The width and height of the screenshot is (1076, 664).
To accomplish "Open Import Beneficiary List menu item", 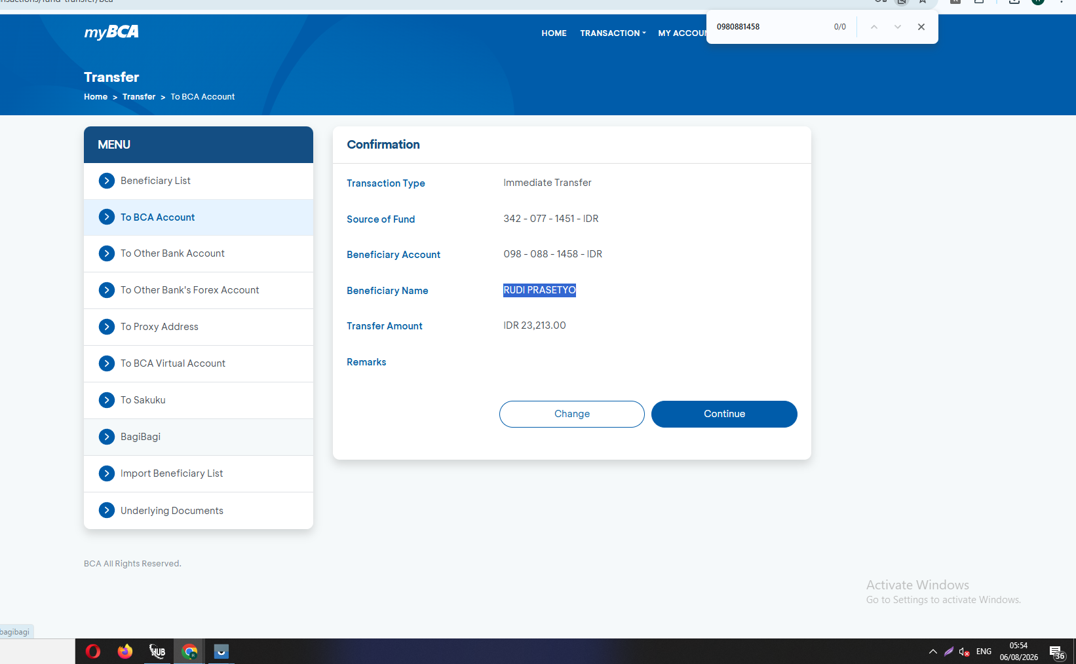I will [199, 473].
